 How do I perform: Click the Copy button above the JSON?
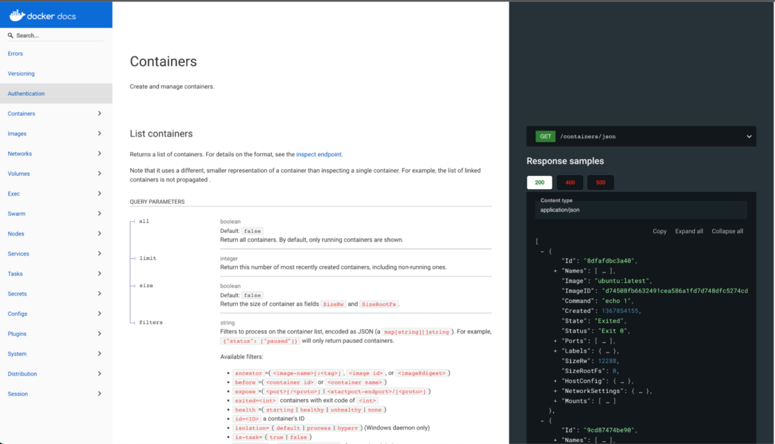pos(659,231)
